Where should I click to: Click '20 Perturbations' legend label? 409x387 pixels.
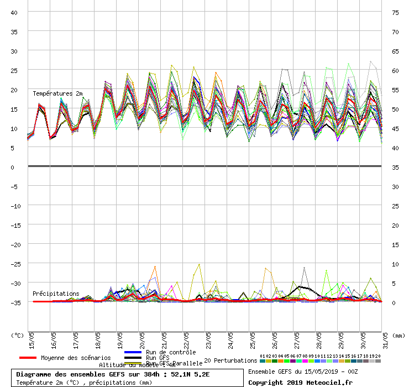pos(230,360)
